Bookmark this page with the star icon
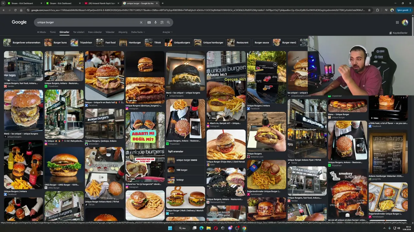Screen dimensions: 414x232 tap(369, 10)
